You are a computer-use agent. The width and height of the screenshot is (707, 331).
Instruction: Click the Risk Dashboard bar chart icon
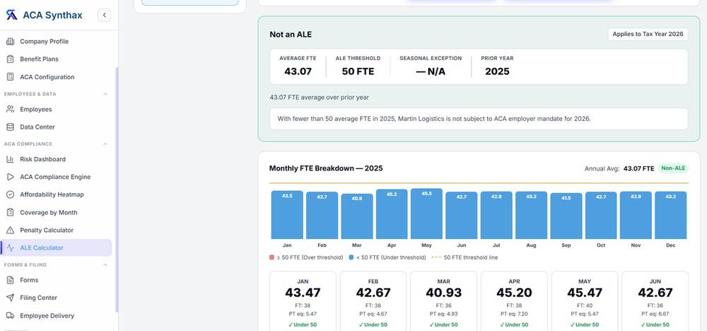[x=10, y=159]
